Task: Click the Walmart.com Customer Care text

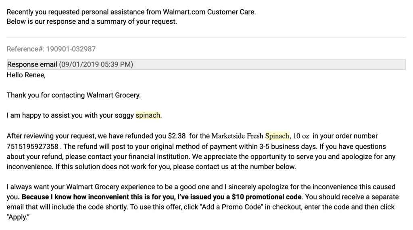Action: [209, 12]
